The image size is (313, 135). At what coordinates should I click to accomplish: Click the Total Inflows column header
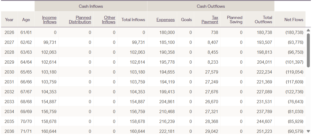(133, 20)
